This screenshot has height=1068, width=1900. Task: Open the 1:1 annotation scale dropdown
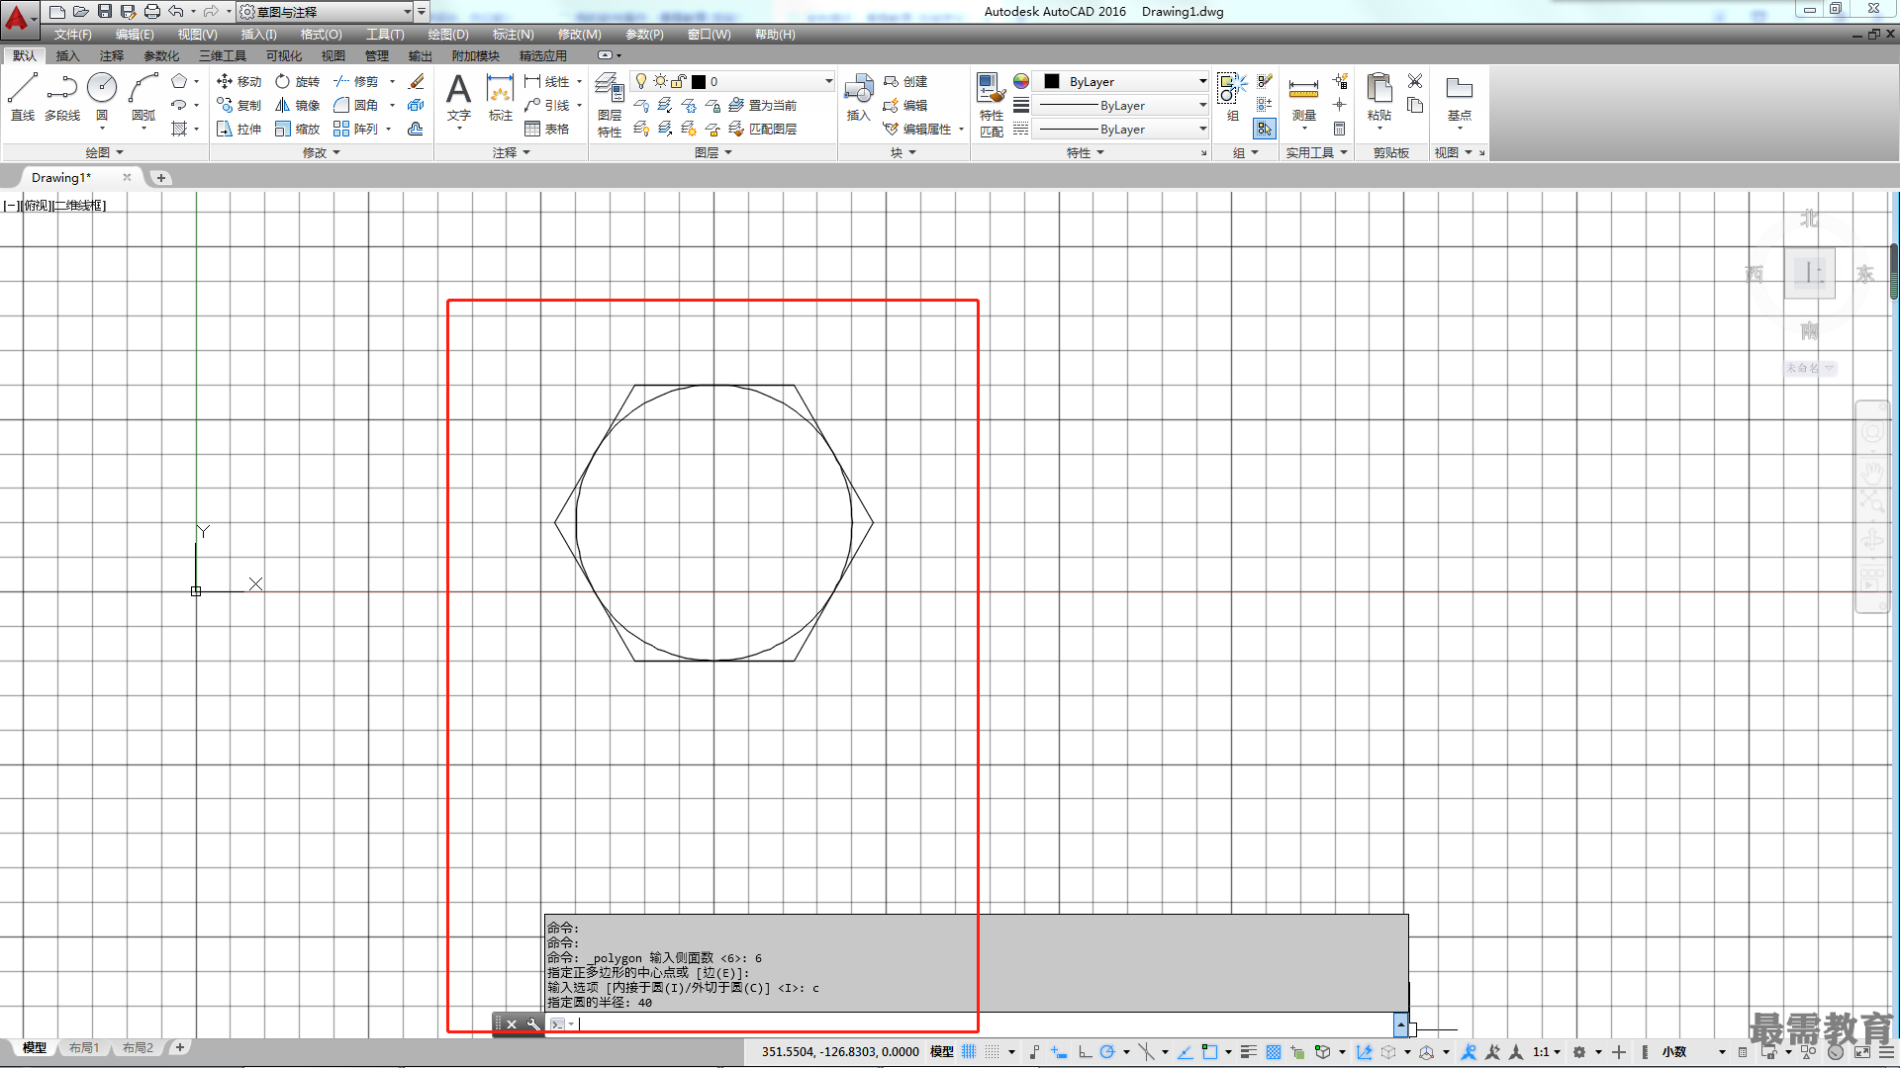pyautogui.click(x=1547, y=1052)
